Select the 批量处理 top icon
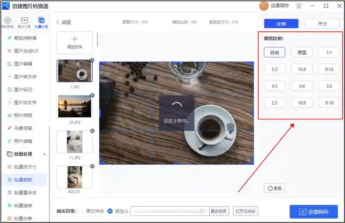 40,22
